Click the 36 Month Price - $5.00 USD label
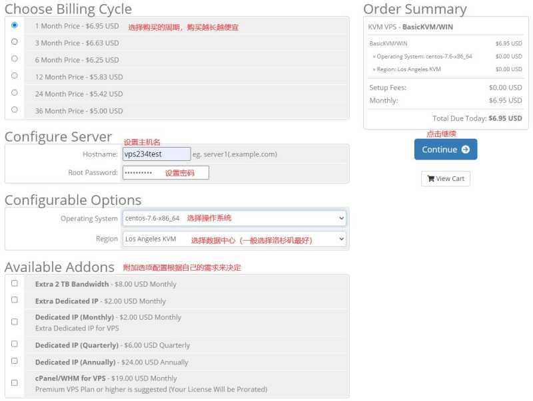Image resolution: width=533 pixels, height=401 pixels. click(79, 111)
